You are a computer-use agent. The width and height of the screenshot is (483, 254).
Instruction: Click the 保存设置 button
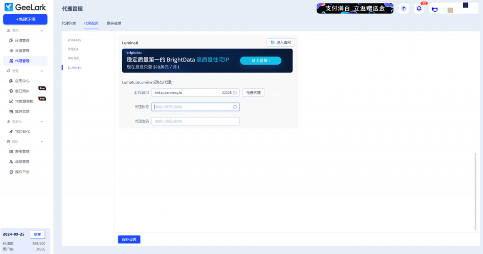129,239
